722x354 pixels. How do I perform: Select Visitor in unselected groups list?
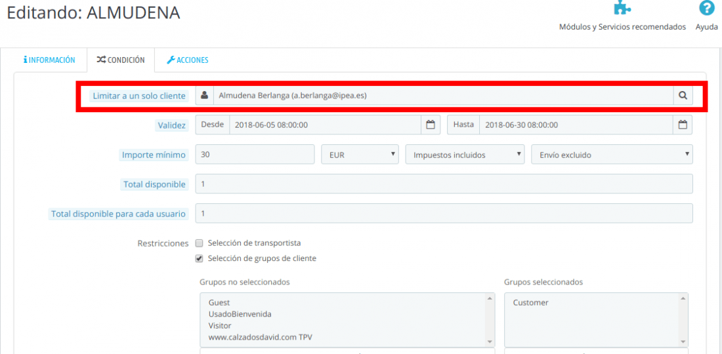pos(221,326)
